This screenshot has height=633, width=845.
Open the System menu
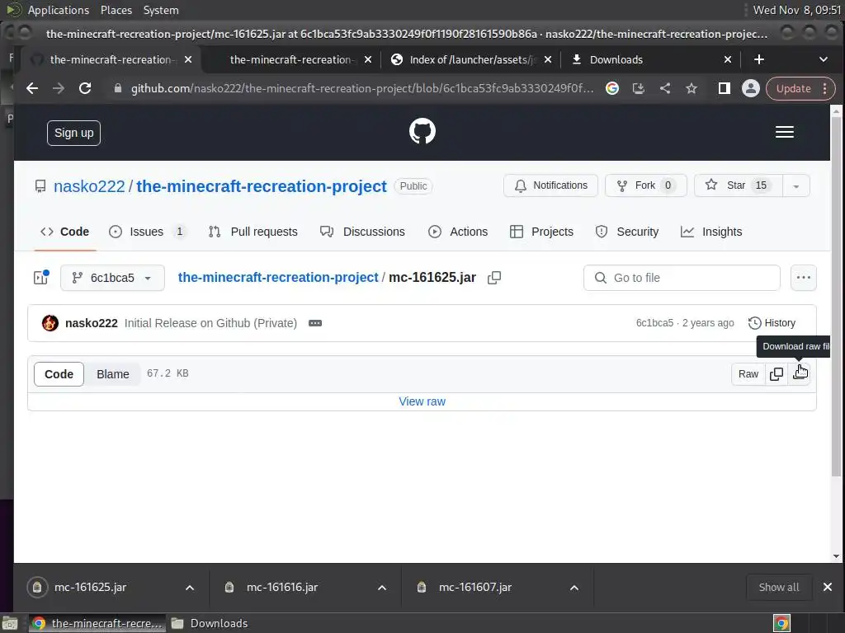click(161, 10)
